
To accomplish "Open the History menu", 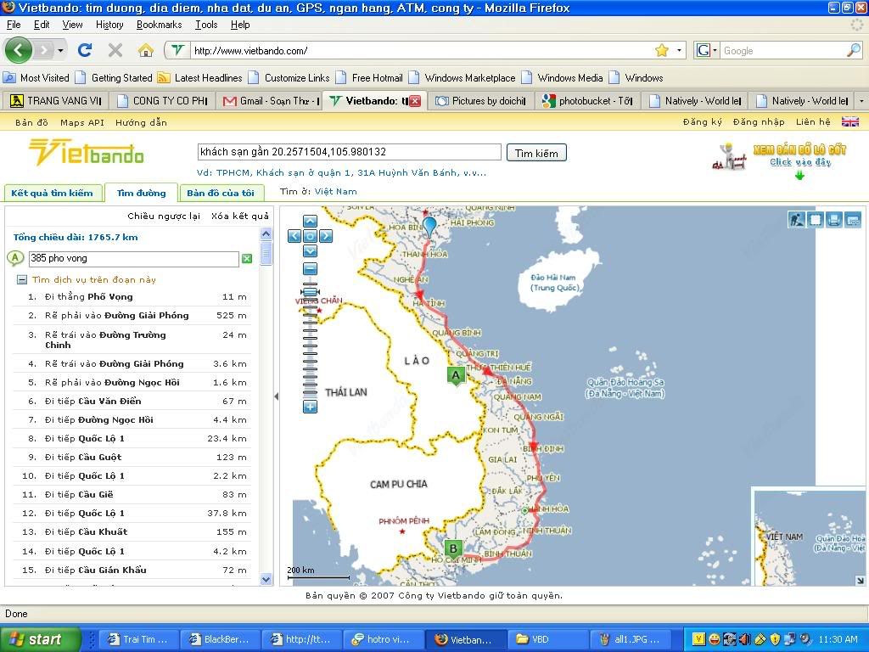I will tap(109, 25).
